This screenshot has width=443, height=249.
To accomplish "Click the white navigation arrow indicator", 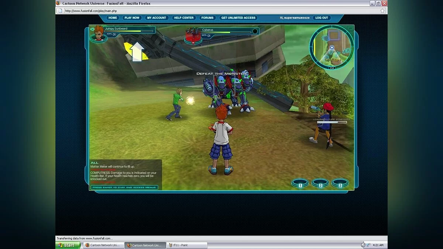I will tap(137, 51).
